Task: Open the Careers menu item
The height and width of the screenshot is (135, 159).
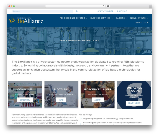Action: (x=120, y=18)
